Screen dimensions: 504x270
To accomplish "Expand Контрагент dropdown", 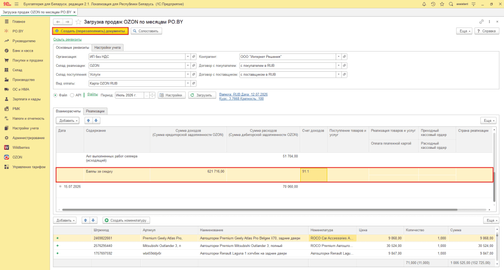I will (339, 56).
